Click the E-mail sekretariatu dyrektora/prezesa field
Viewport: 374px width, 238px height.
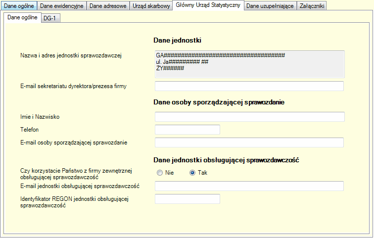pyautogui.click(x=249, y=86)
